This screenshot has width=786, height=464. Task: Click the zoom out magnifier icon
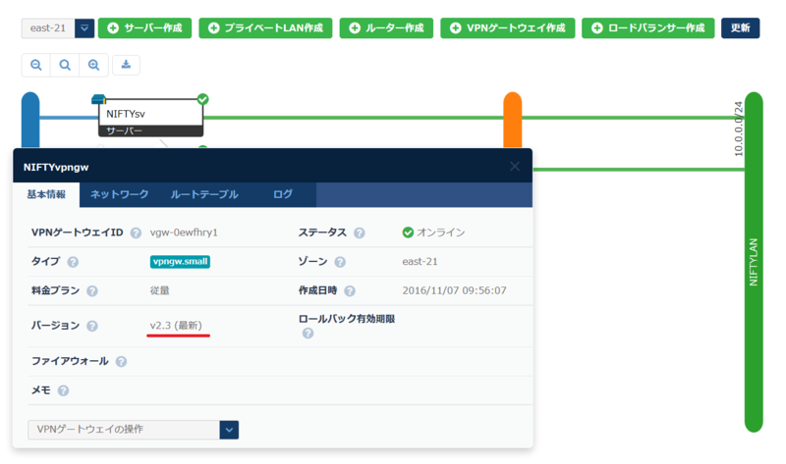pyautogui.click(x=36, y=66)
